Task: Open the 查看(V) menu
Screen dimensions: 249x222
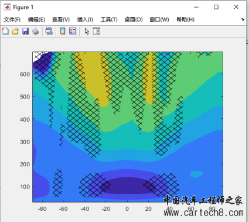Action: pos(61,19)
